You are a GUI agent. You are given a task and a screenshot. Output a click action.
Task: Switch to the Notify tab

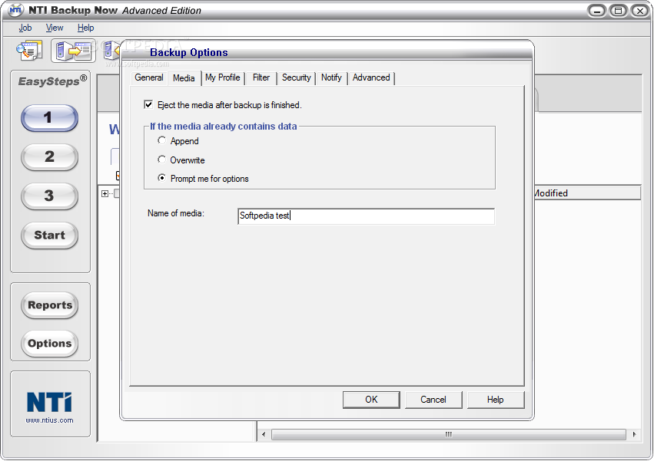pos(331,77)
